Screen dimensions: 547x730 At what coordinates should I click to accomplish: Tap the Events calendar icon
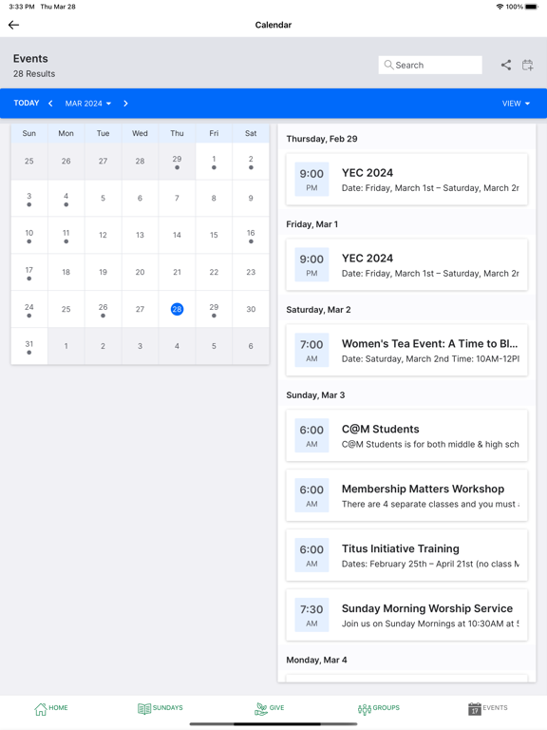pos(475,708)
